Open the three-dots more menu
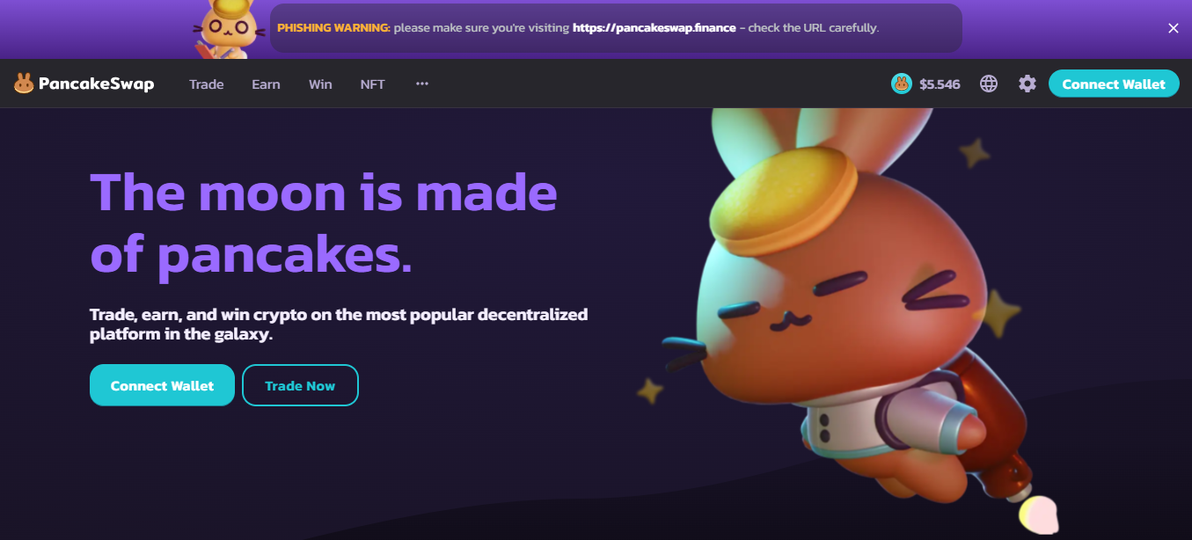The height and width of the screenshot is (540, 1192). [x=422, y=84]
